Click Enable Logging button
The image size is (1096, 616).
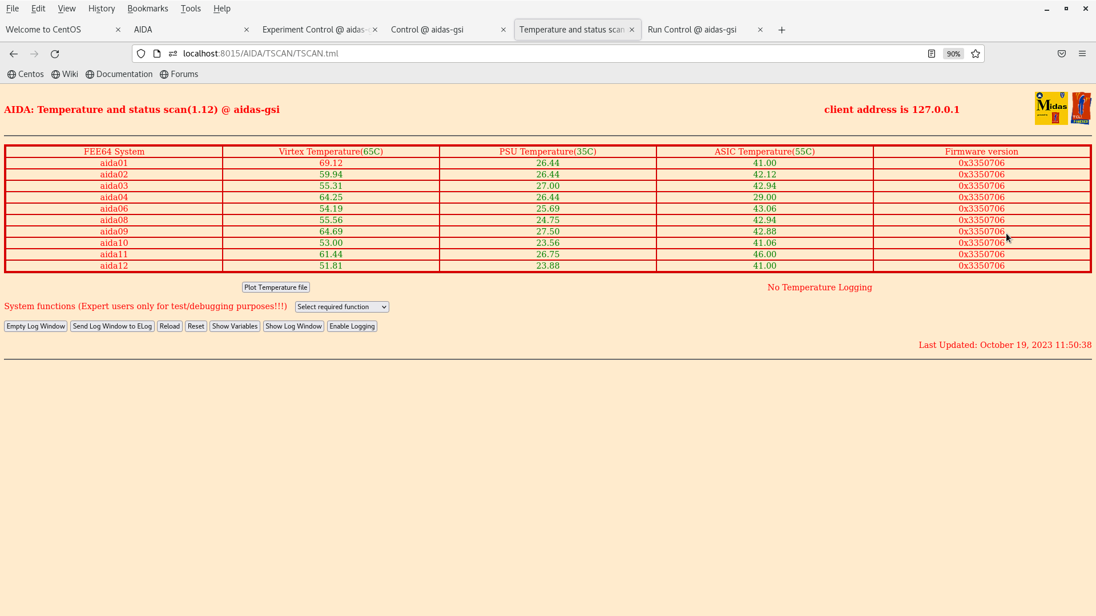click(x=352, y=326)
